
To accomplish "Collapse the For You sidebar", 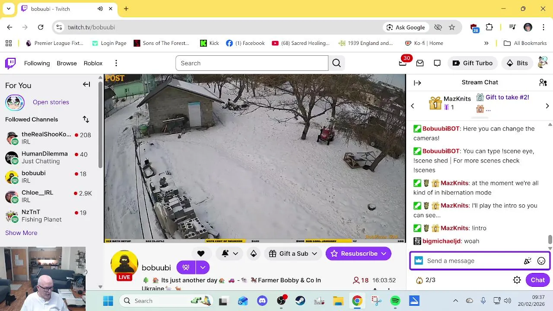I will coord(86,85).
